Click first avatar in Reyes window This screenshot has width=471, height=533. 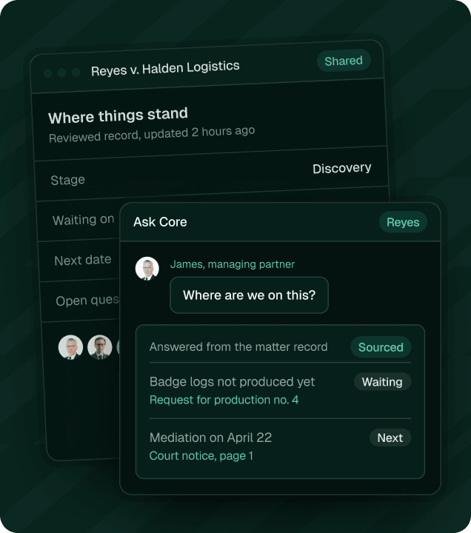70,347
